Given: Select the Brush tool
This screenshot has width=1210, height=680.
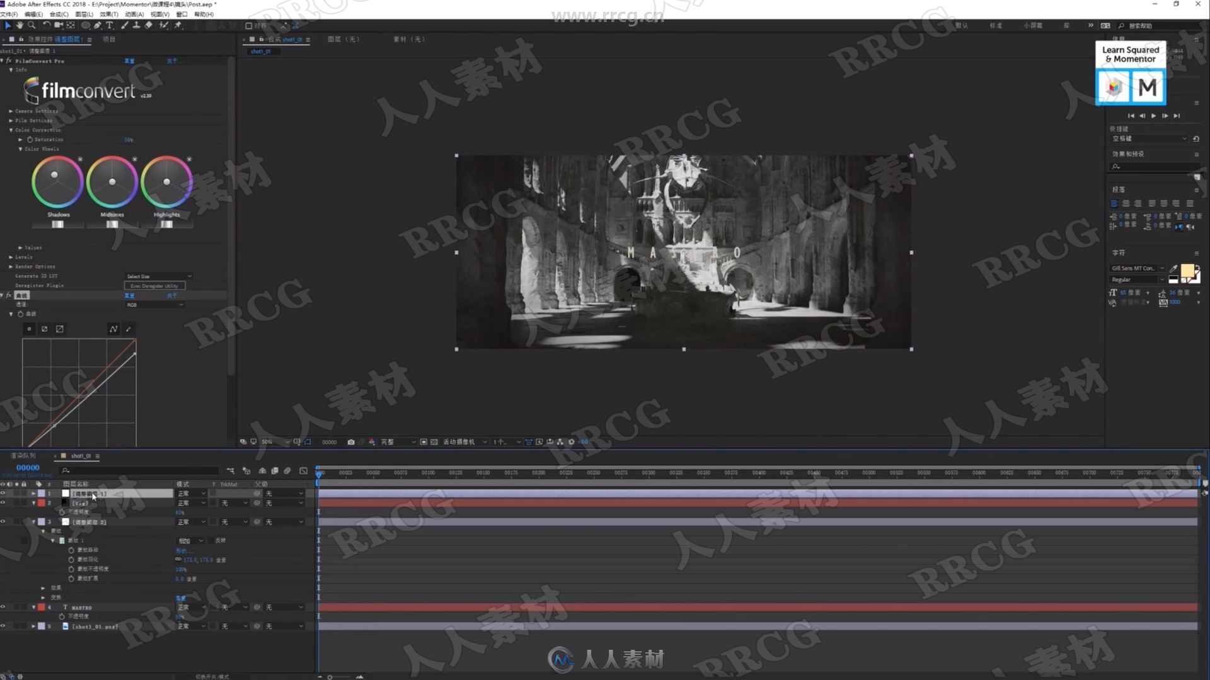Looking at the screenshot, I should (x=125, y=25).
